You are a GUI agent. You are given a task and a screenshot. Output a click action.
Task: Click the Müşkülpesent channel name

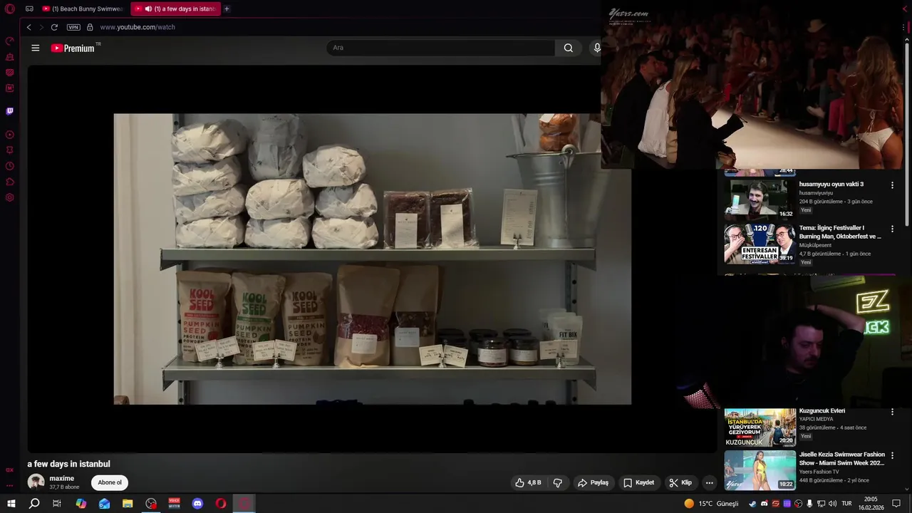[x=815, y=245]
